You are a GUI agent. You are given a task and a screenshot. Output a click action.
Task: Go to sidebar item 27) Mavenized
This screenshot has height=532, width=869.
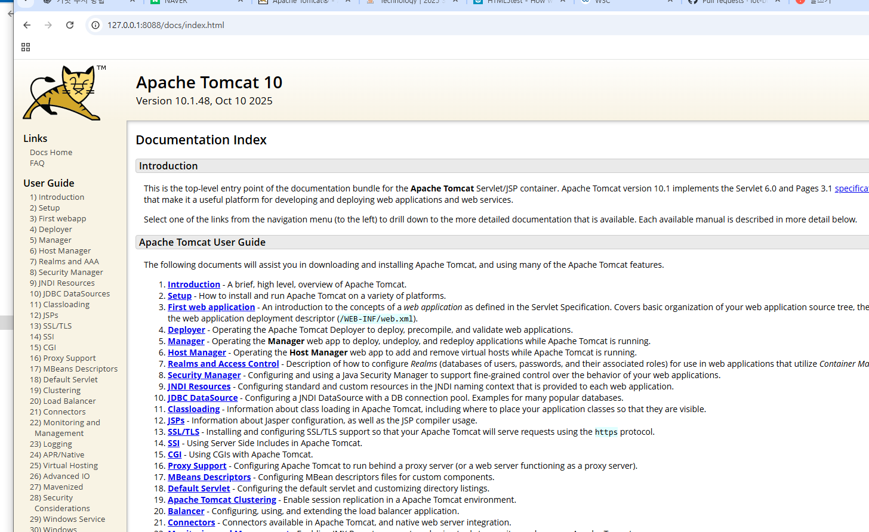click(57, 487)
